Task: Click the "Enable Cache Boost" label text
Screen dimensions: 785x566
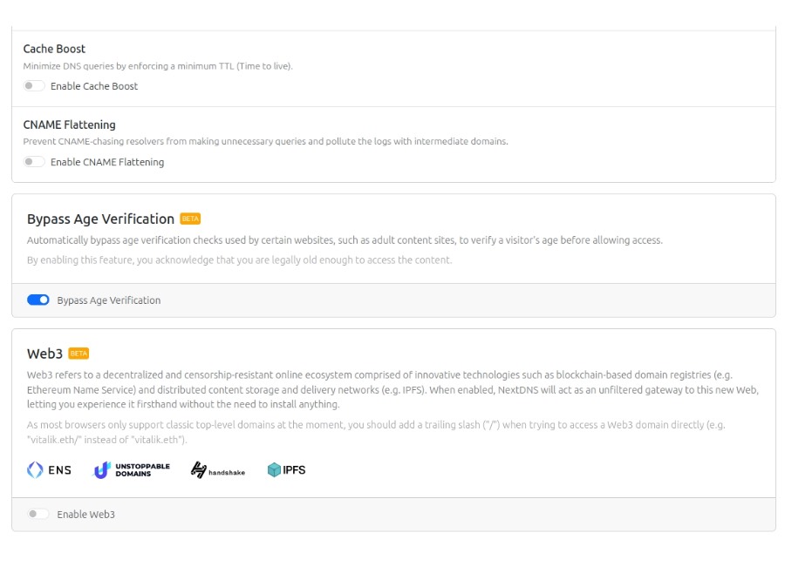Action: (94, 86)
